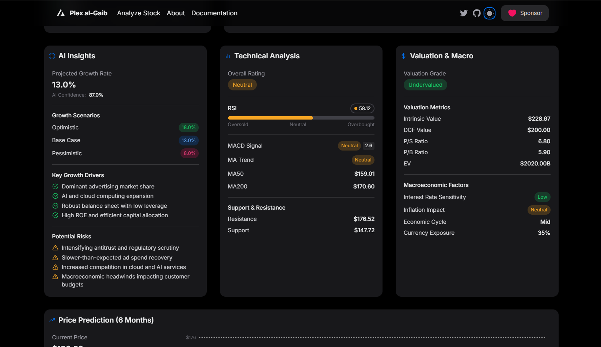Click the Price Prediction trend icon
The width and height of the screenshot is (601, 347).
pos(52,320)
